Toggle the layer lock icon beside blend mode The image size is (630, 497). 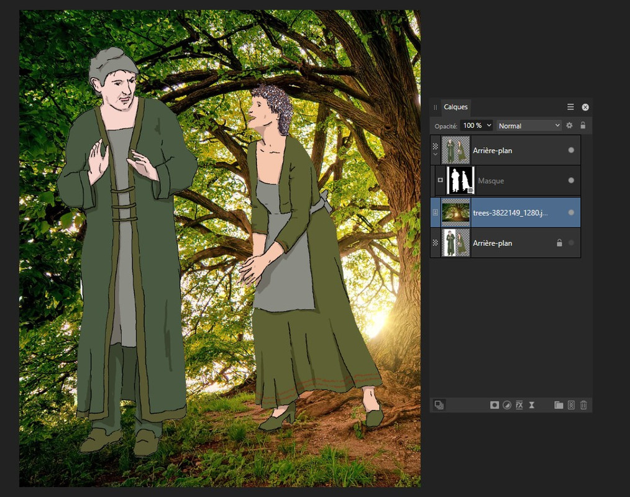coord(583,125)
